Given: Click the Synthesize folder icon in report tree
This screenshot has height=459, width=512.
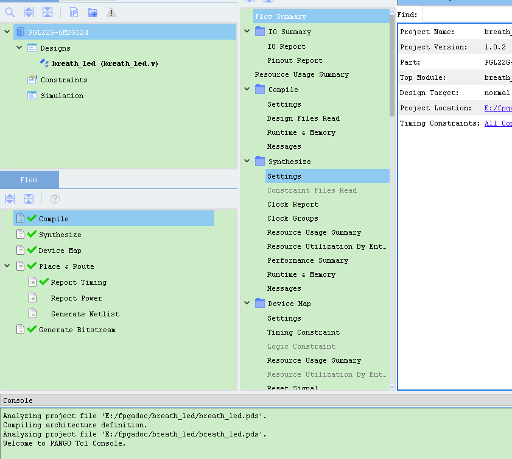Looking at the screenshot, I should click(260, 161).
